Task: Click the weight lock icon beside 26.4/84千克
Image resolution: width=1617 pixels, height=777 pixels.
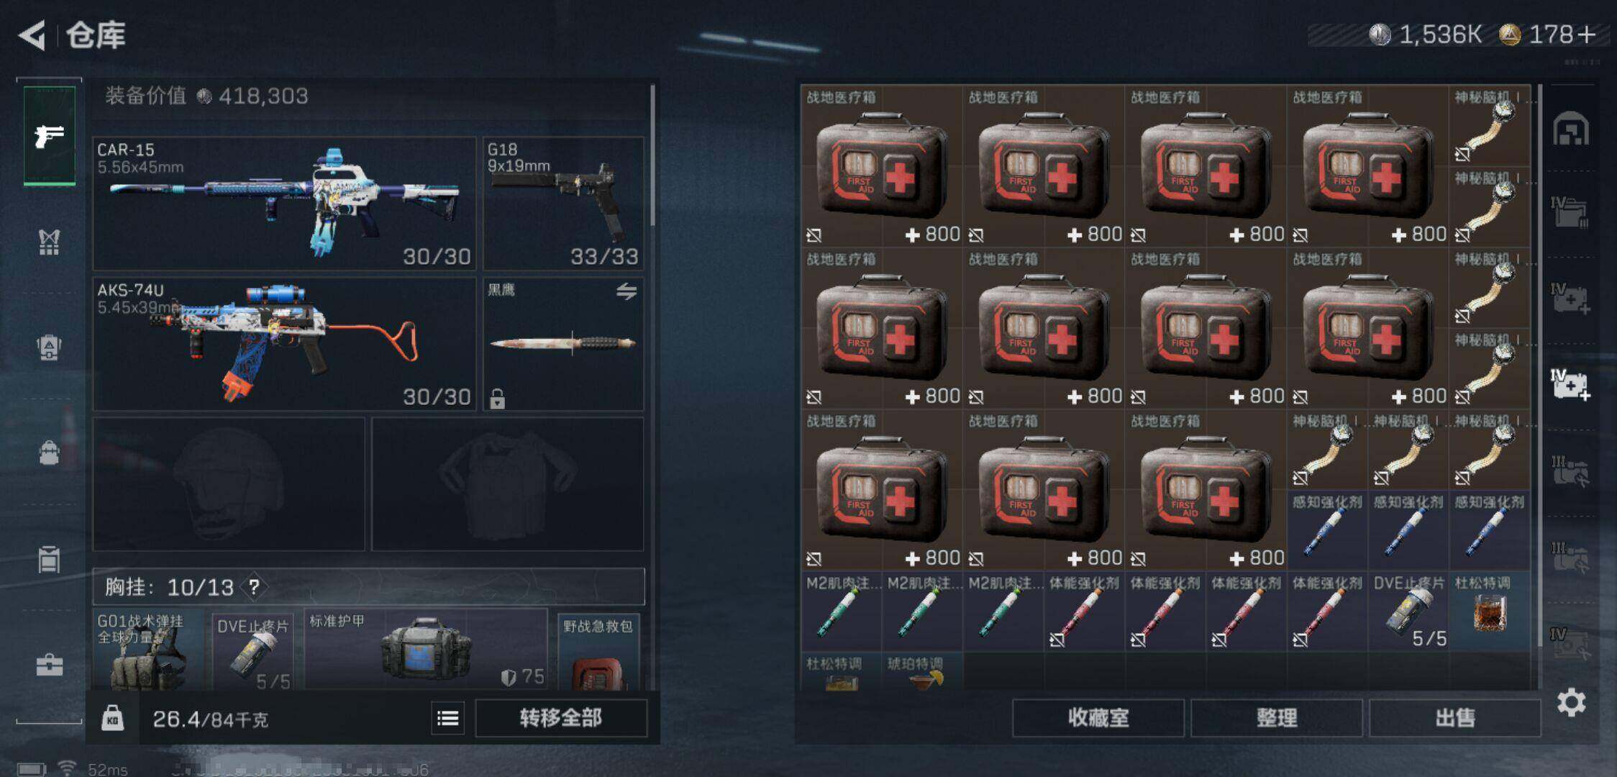Action: click(x=112, y=718)
